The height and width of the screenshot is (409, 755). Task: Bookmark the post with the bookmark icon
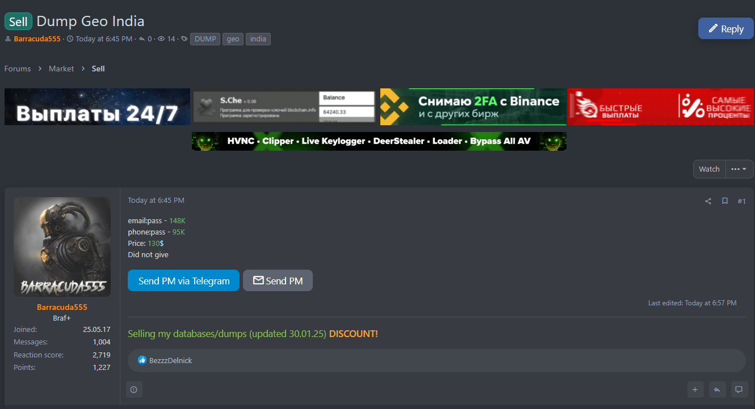[725, 201]
